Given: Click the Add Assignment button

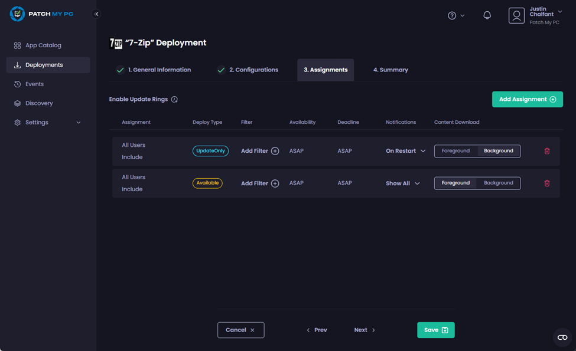Looking at the screenshot, I should (527, 99).
